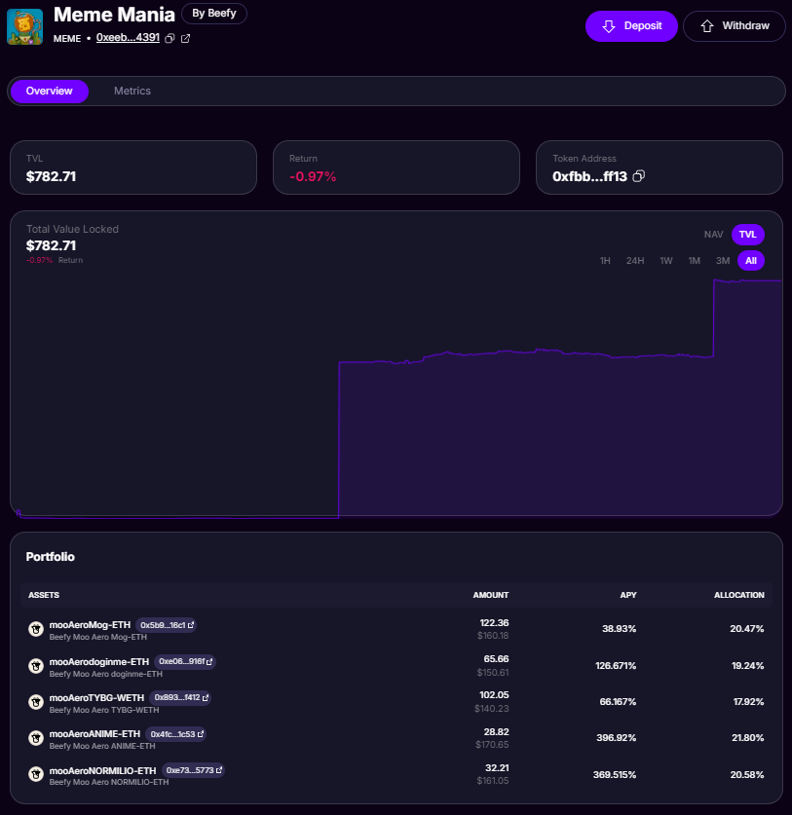Click the mooAeroANIME-ETH asset icon
The image size is (792, 815).
coord(36,738)
